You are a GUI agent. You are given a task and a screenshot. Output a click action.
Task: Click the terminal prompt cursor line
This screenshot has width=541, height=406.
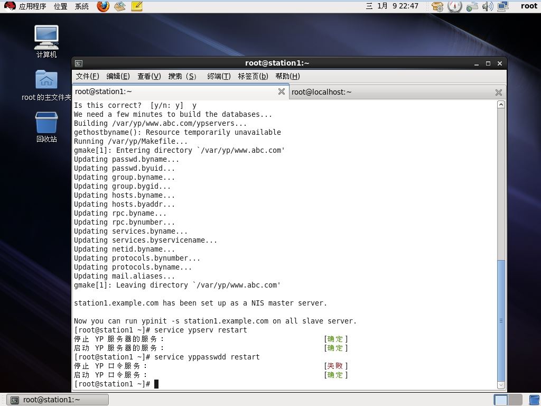point(116,384)
